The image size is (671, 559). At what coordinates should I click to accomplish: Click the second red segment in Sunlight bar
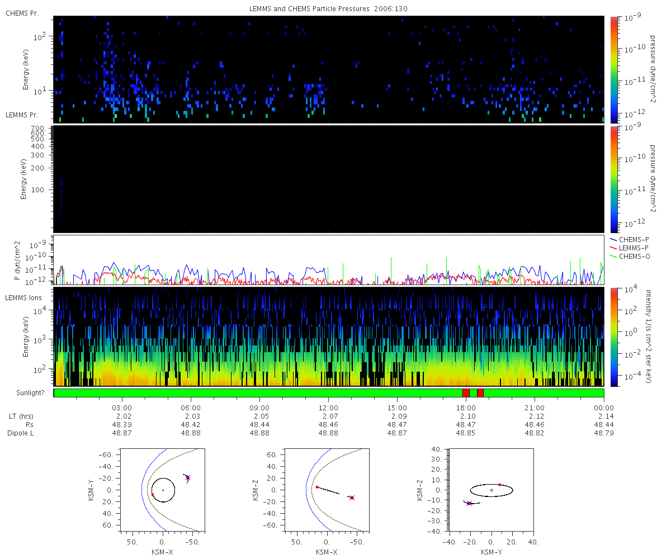click(480, 393)
